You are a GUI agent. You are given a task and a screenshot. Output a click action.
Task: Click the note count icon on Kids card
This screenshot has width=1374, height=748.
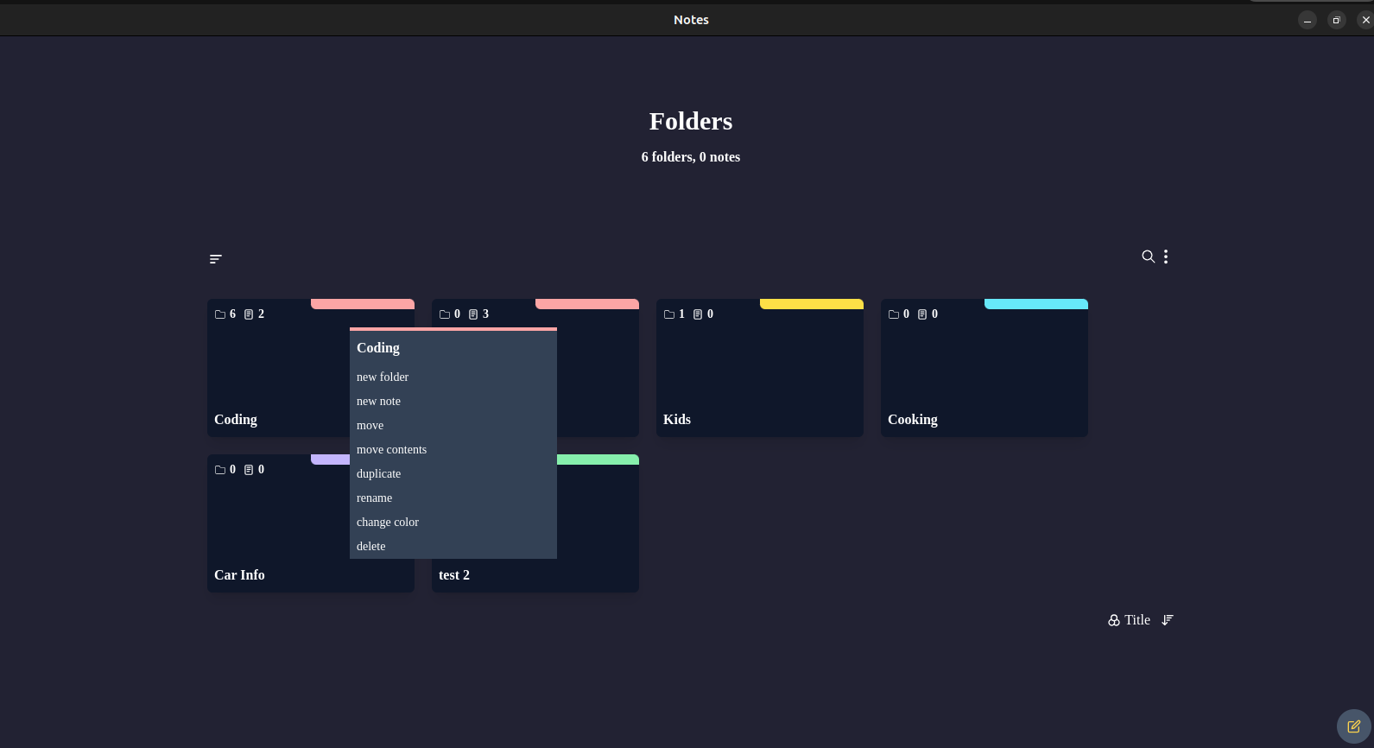(x=698, y=314)
